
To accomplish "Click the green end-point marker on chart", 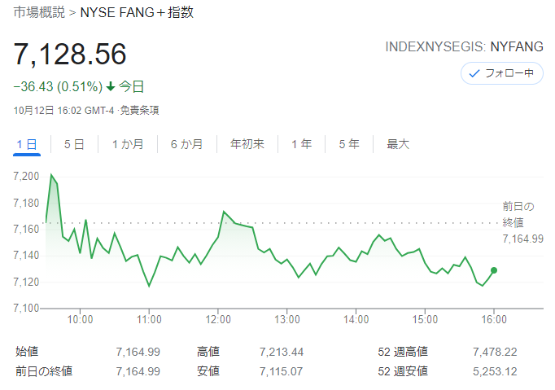I will [494, 270].
